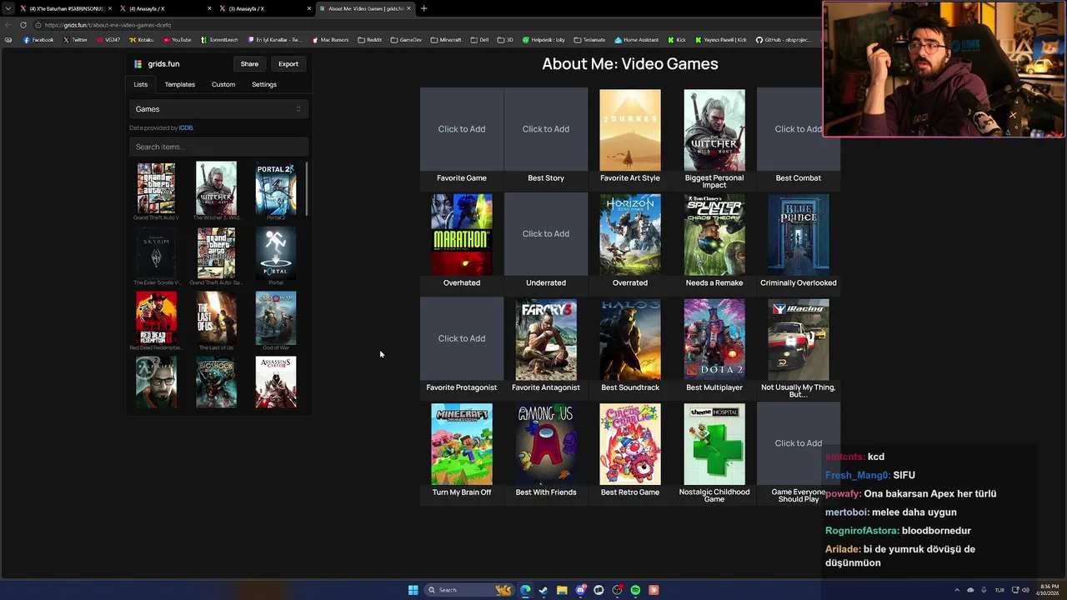Focus the Search items field
The image size is (1067, 600).
point(218,147)
